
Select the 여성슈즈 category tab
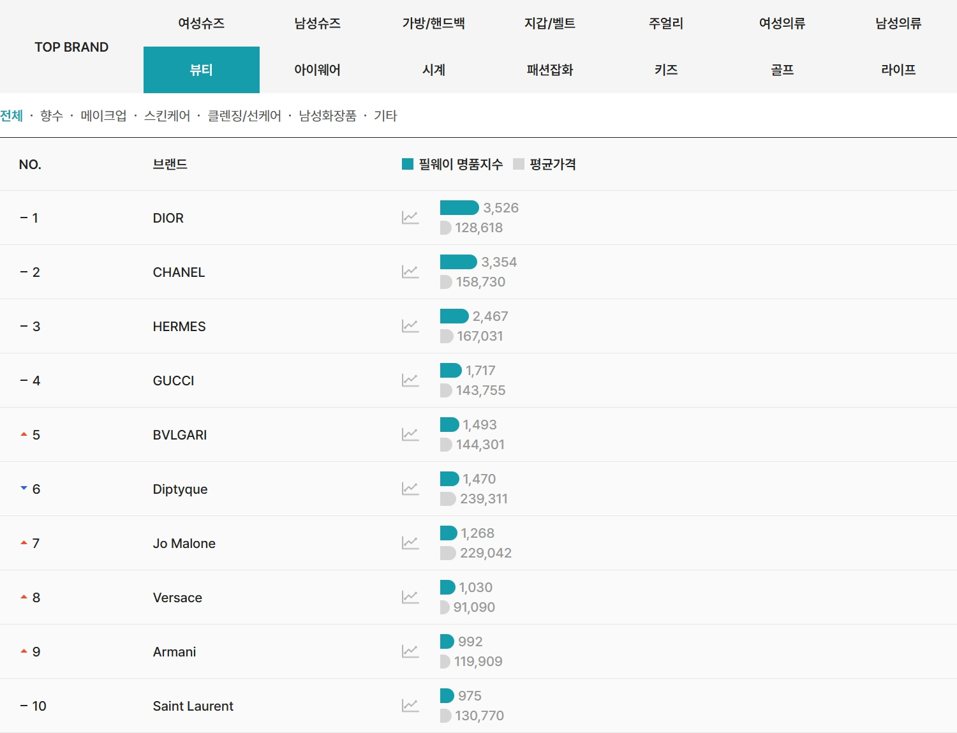(202, 24)
